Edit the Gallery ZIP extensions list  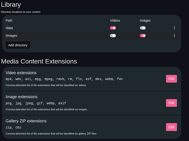coord(172,127)
